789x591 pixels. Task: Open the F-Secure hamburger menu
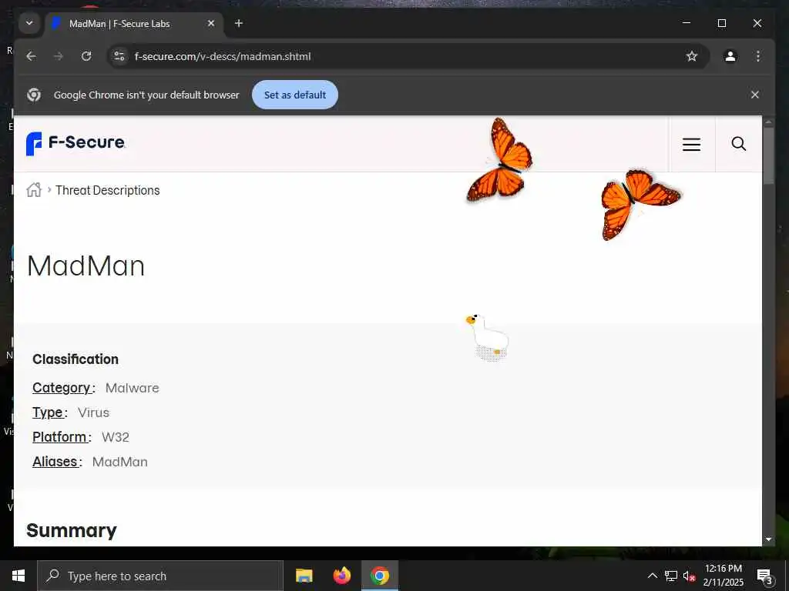pos(691,144)
